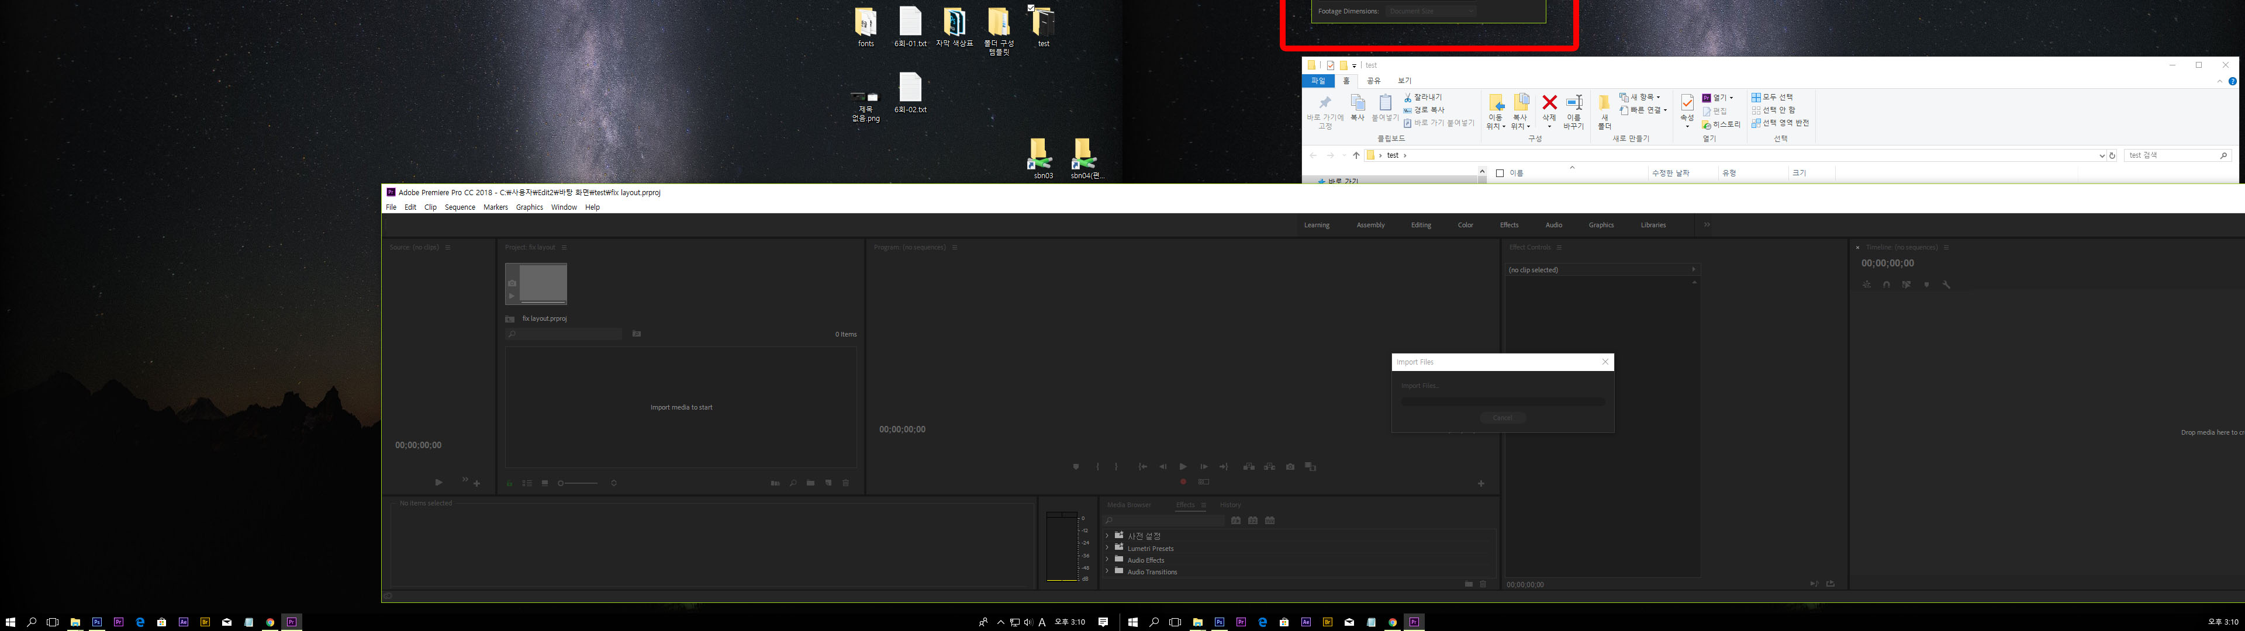Image resolution: width=2245 pixels, height=631 pixels.
Task: Adjust thumbnail zoom slider in Project panel
Action: tap(579, 483)
